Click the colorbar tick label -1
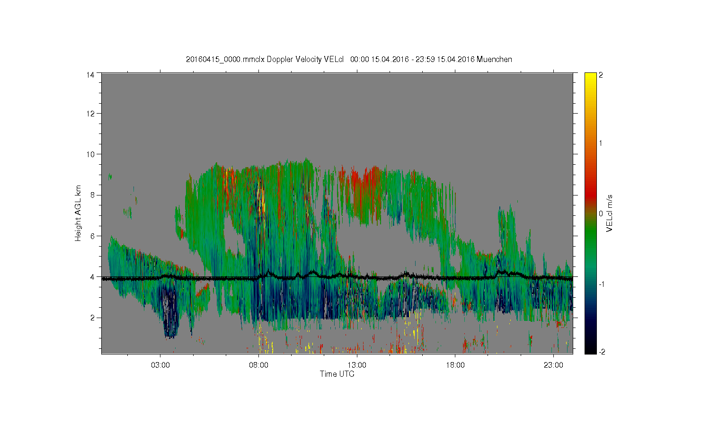The height and width of the screenshot is (426, 710). click(602, 284)
